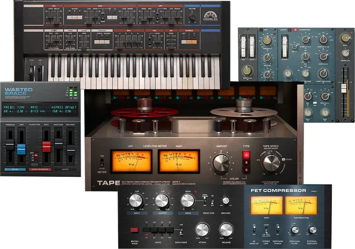Flip the THD/Level meter switch on Tape
The height and width of the screenshot is (249, 355).
[102, 163]
